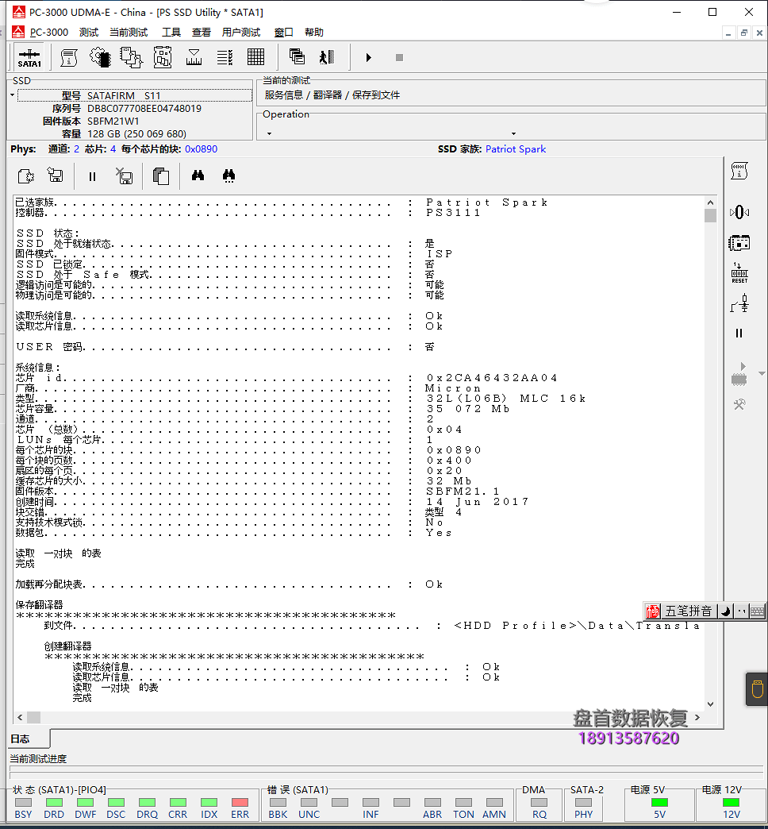Open the 测试 menu
The image size is (768, 829).
click(x=89, y=33)
